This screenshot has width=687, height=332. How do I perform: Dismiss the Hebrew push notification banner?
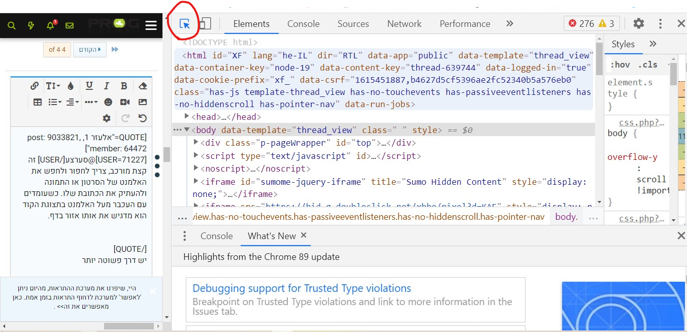point(153,291)
